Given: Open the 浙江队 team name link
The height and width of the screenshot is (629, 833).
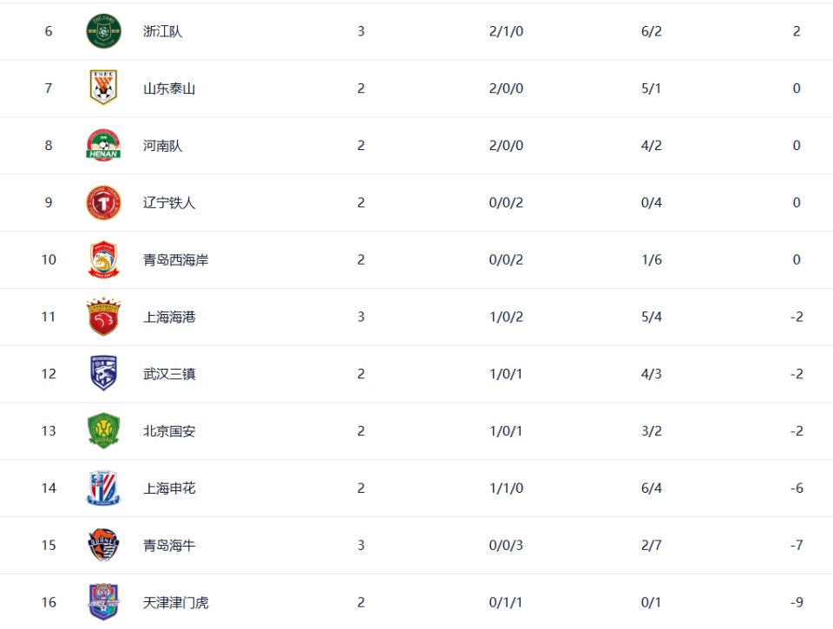Looking at the screenshot, I should [163, 31].
